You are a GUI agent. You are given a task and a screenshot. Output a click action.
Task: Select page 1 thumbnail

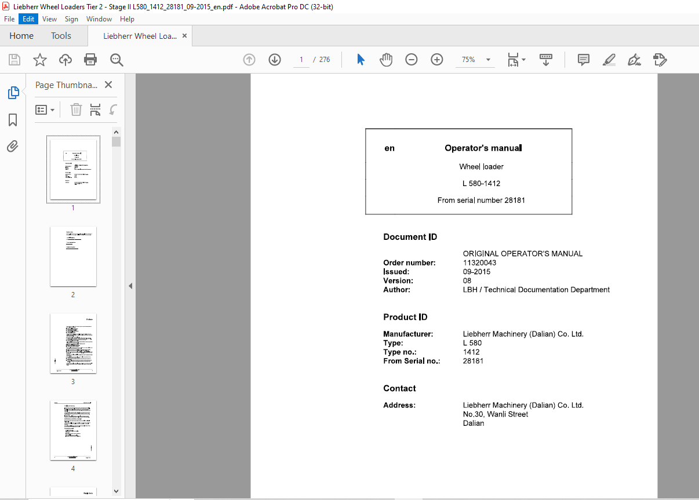click(x=73, y=169)
